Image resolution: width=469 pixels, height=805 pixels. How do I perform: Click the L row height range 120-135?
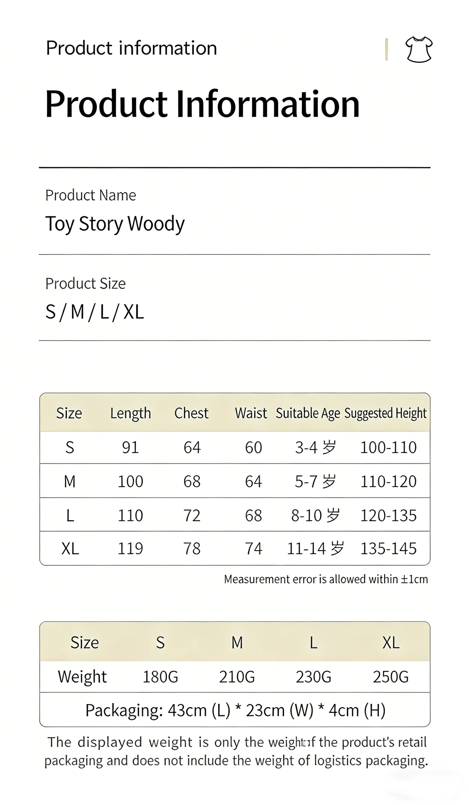[388, 515]
